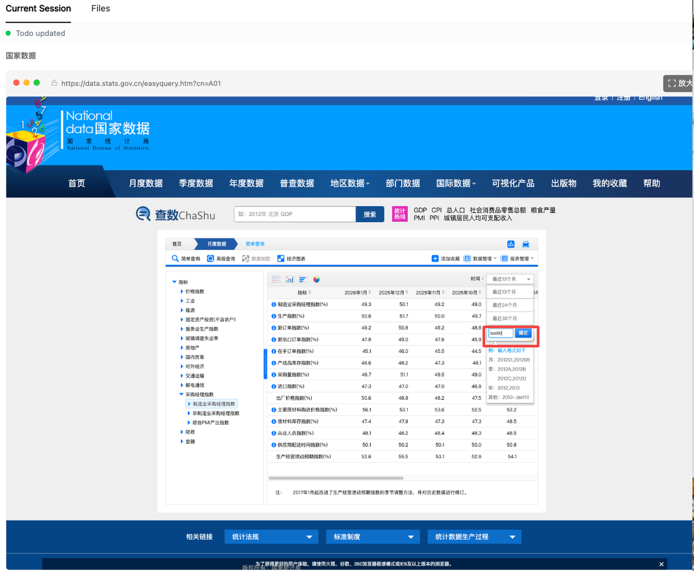
Task: Select 最近24个月 time option
Action: tap(510, 305)
